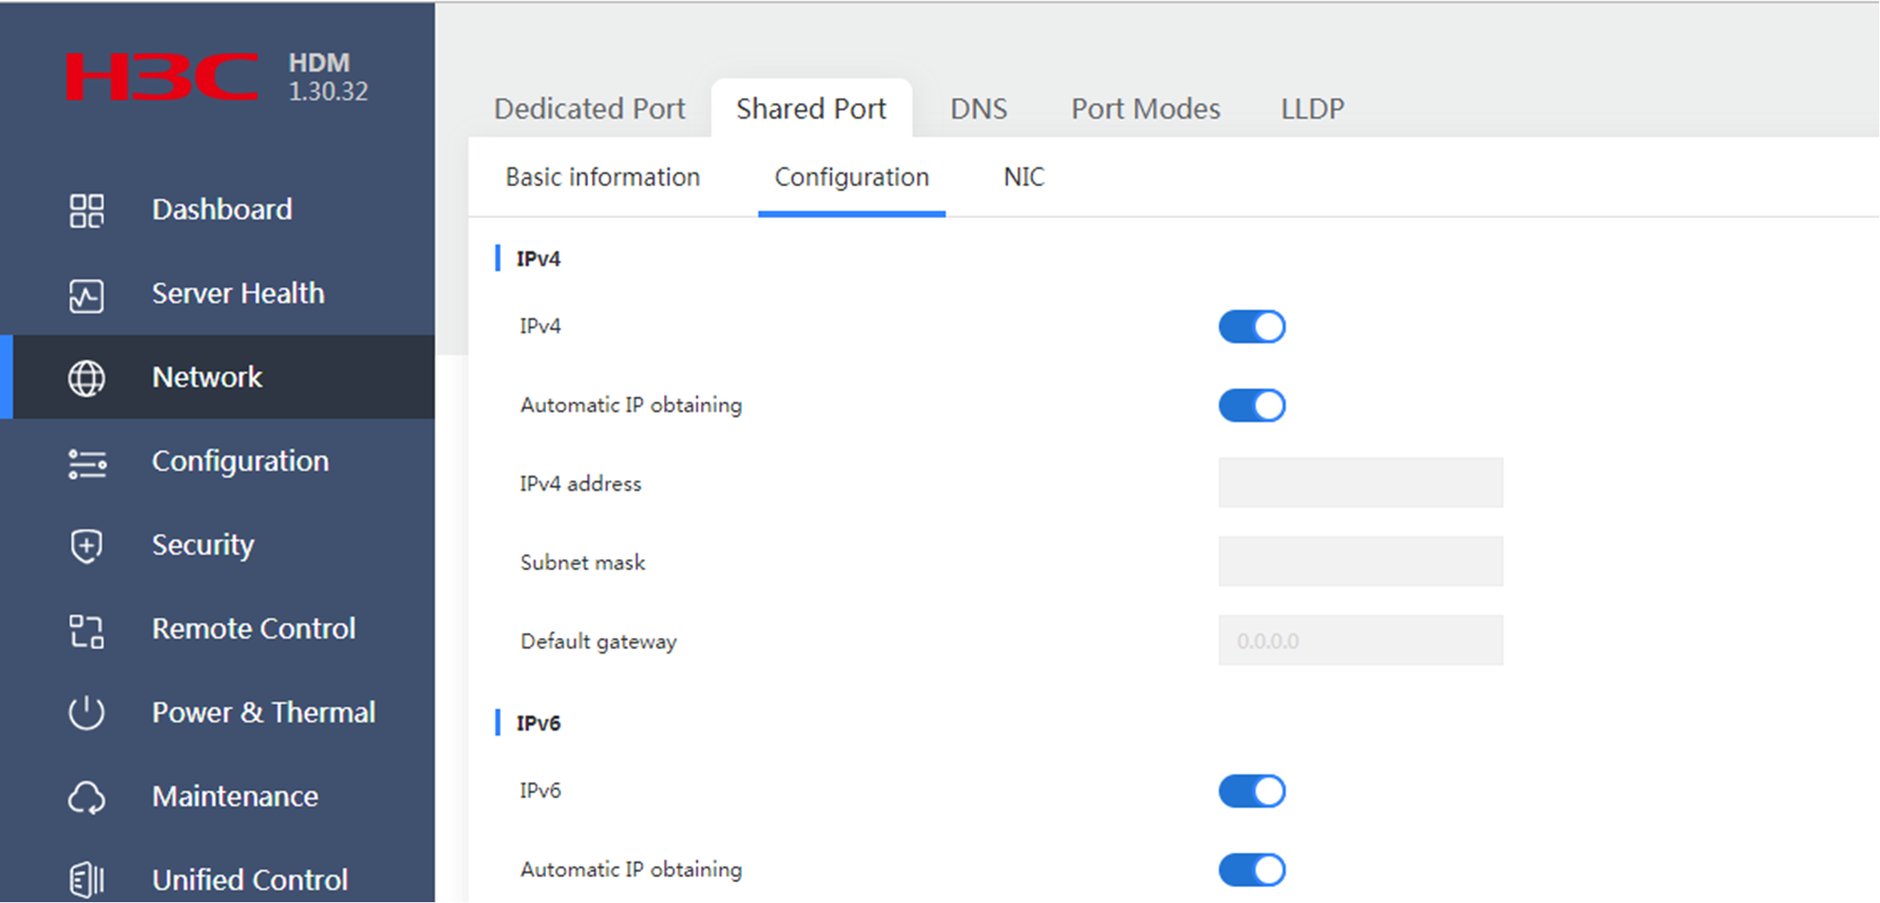Image resolution: width=1880 pixels, height=903 pixels.
Task: Disable the IPv6 toggle switch
Action: pos(1251,791)
